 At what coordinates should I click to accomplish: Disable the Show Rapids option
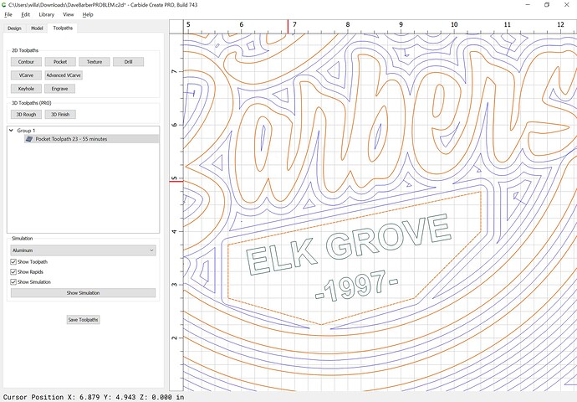pyautogui.click(x=13, y=272)
